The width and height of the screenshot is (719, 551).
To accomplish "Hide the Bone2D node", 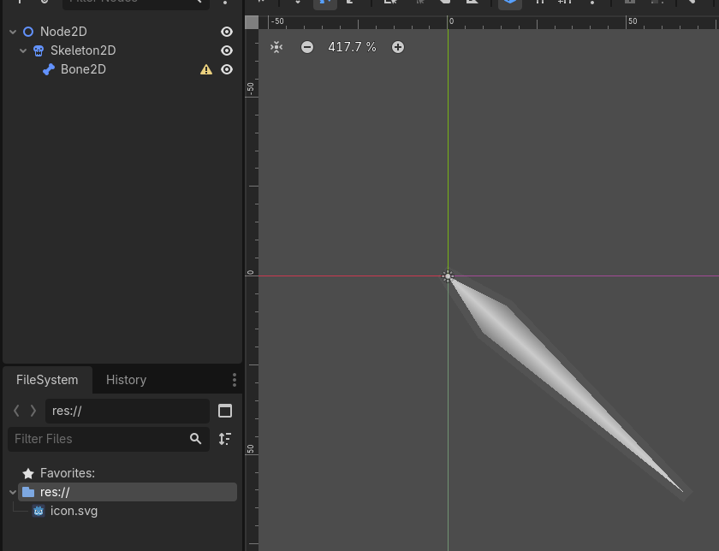I will tap(227, 69).
